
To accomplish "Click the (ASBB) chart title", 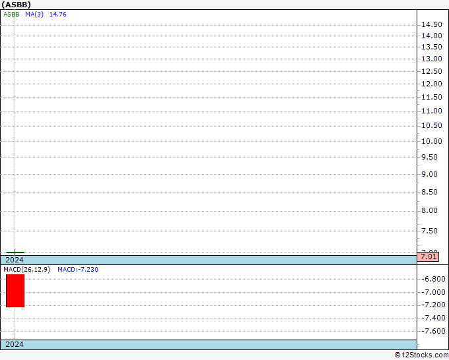I will (x=16, y=5).
